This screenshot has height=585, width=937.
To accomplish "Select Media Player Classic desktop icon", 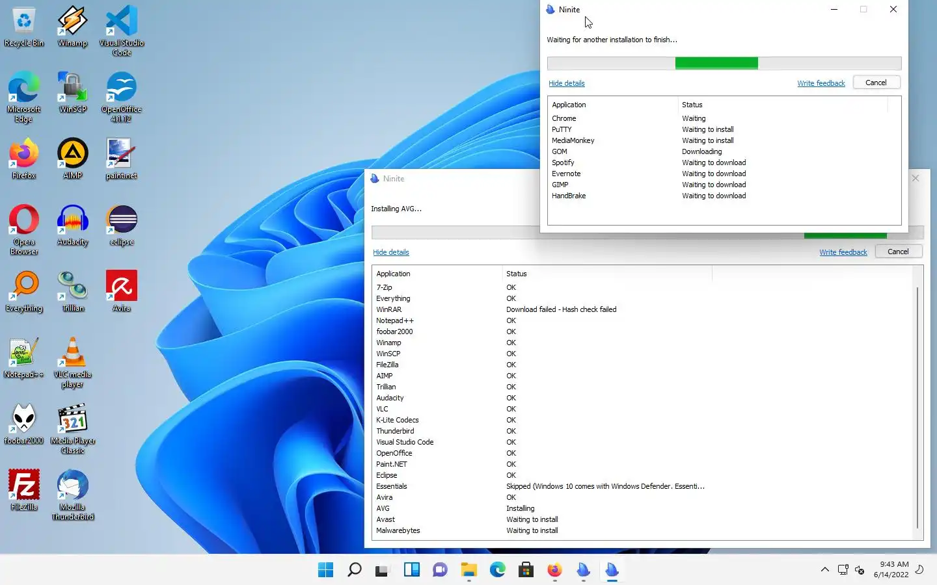I will pos(72,429).
